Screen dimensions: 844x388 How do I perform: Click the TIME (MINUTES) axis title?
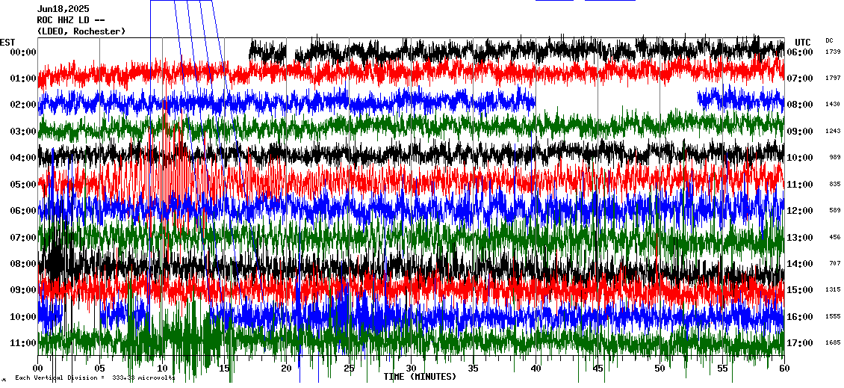[420, 377]
